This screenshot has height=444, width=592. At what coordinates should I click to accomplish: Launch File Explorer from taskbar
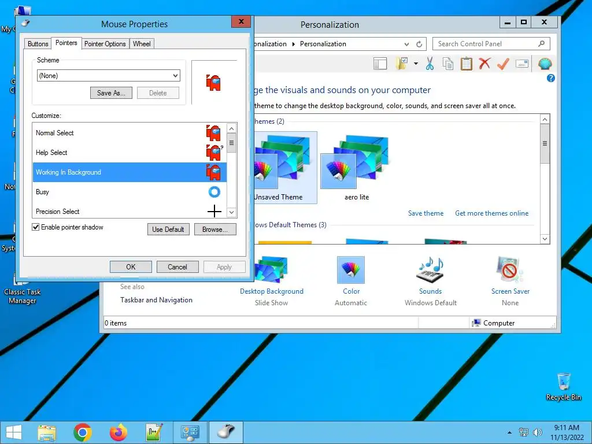coord(47,432)
